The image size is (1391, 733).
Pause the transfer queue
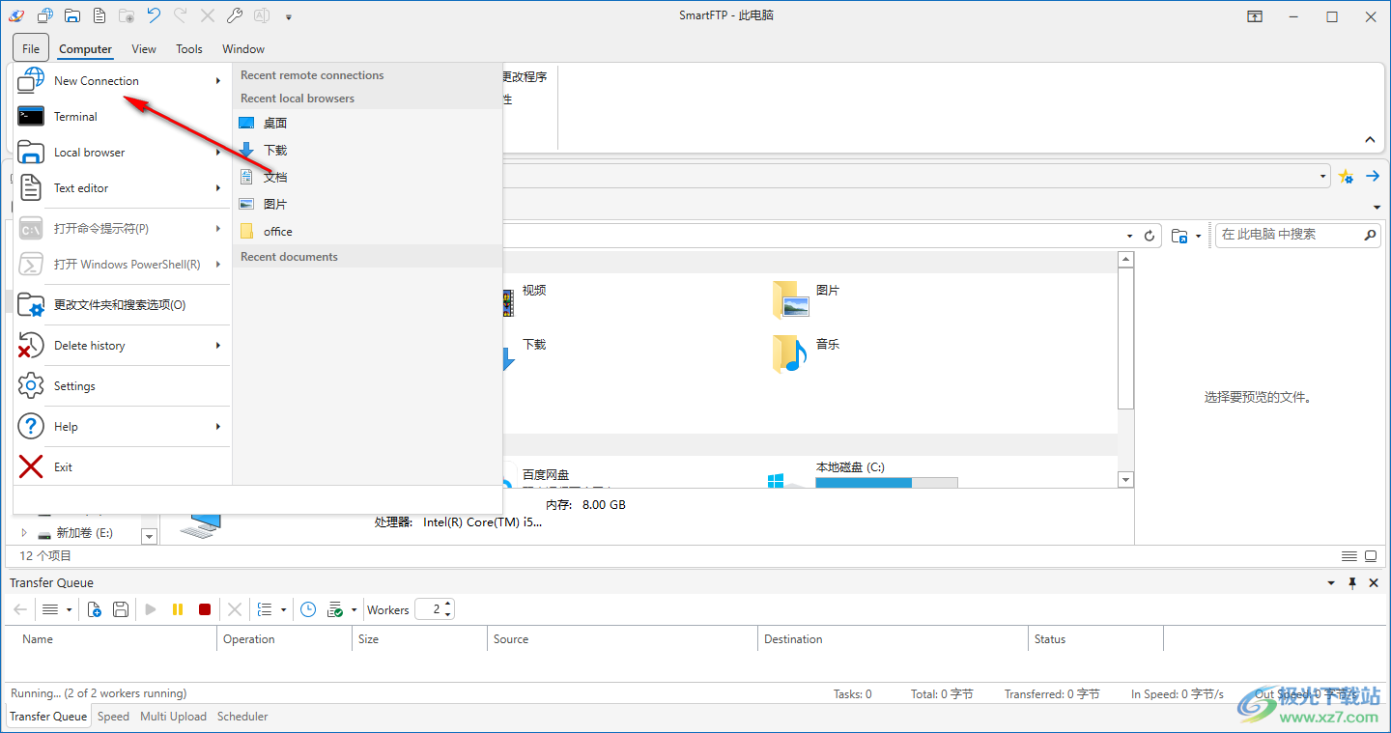[x=178, y=609]
